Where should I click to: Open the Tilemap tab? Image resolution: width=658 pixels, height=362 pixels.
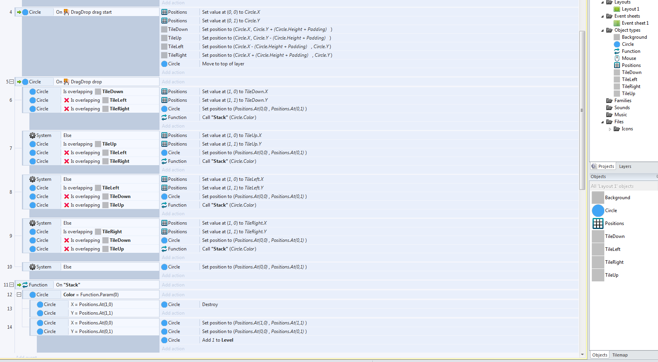pos(620,355)
